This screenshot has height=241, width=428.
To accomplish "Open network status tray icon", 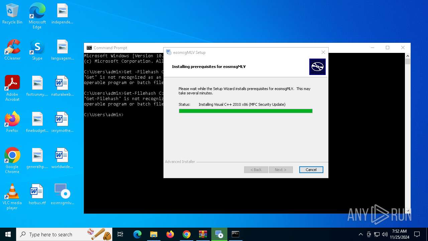I will tap(377, 234).
